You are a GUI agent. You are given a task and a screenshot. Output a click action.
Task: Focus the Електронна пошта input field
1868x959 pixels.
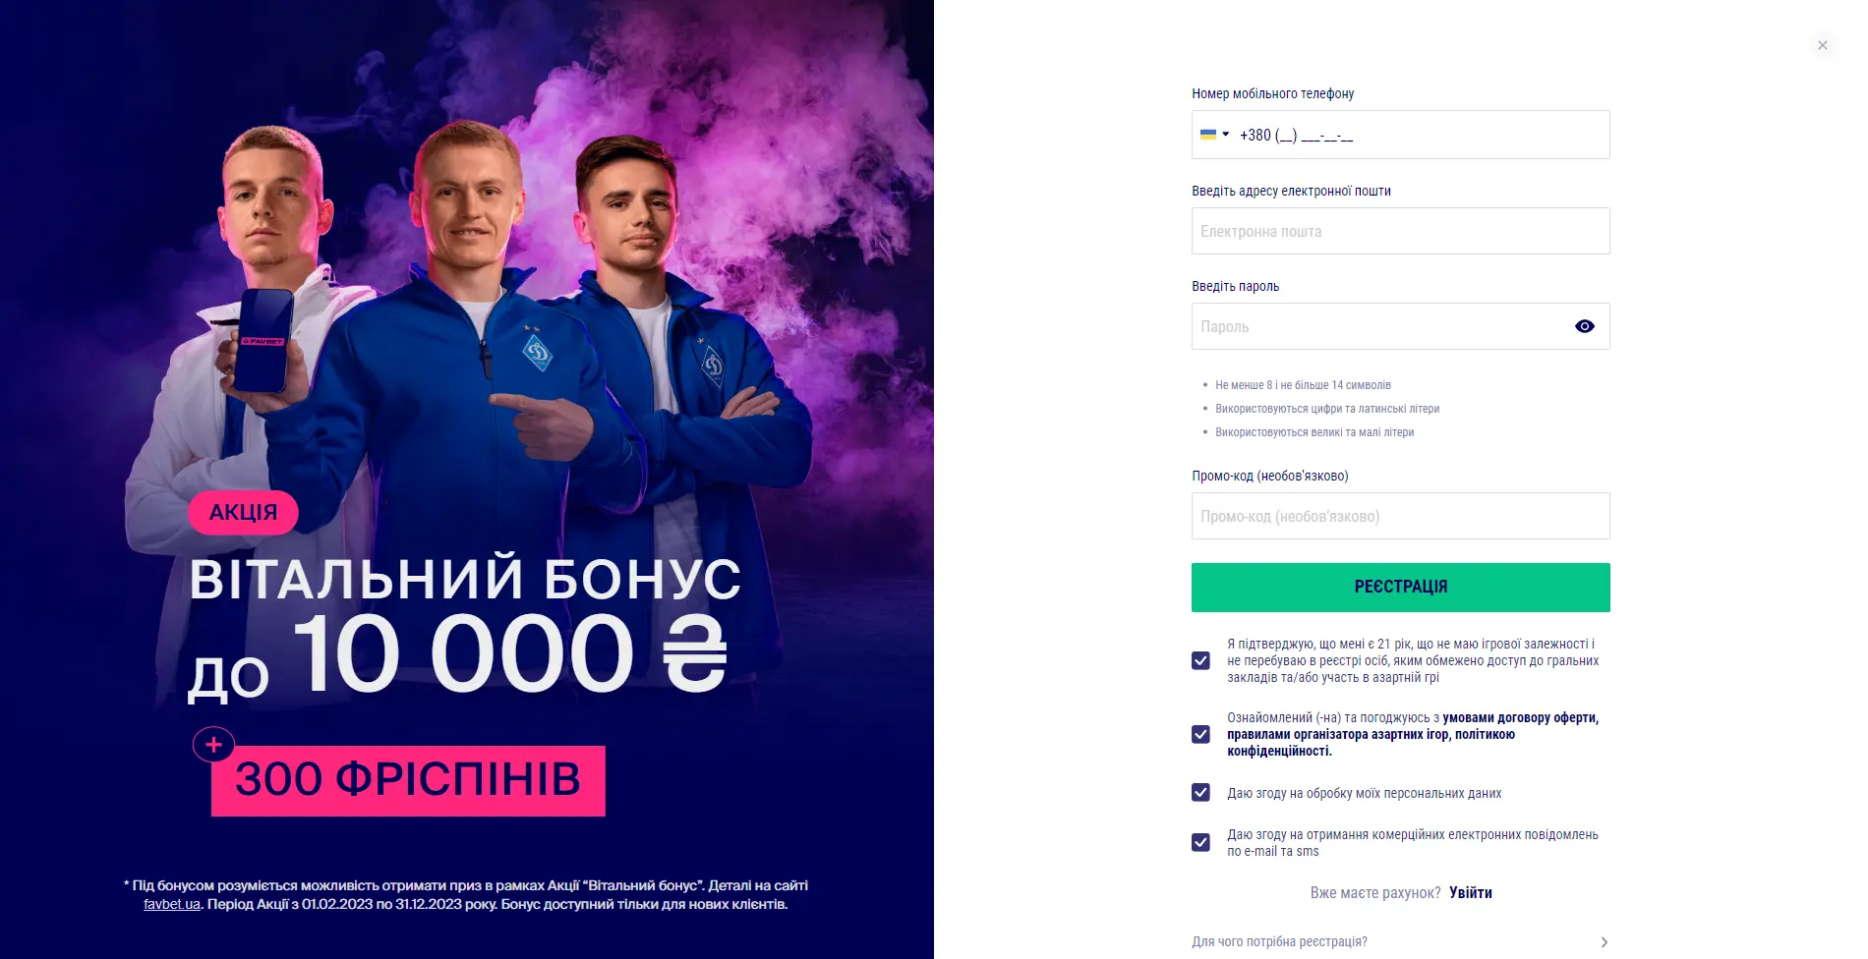tap(1400, 231)
